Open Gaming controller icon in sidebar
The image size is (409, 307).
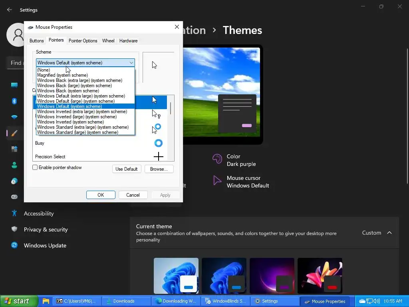click(14, 197)
